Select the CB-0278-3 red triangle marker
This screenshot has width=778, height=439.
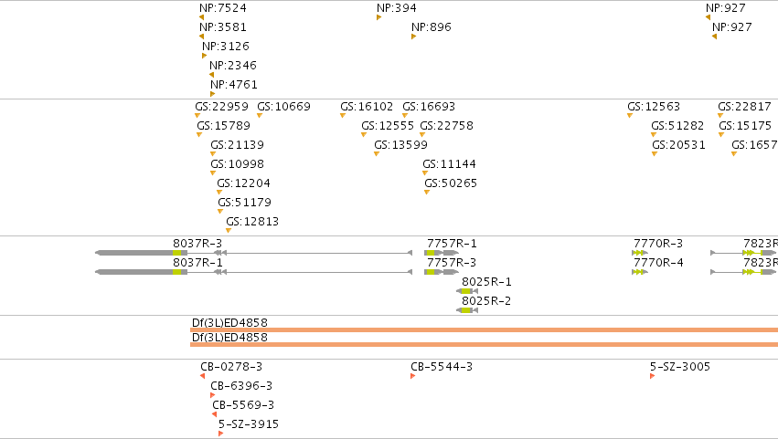tap(202, 376)
